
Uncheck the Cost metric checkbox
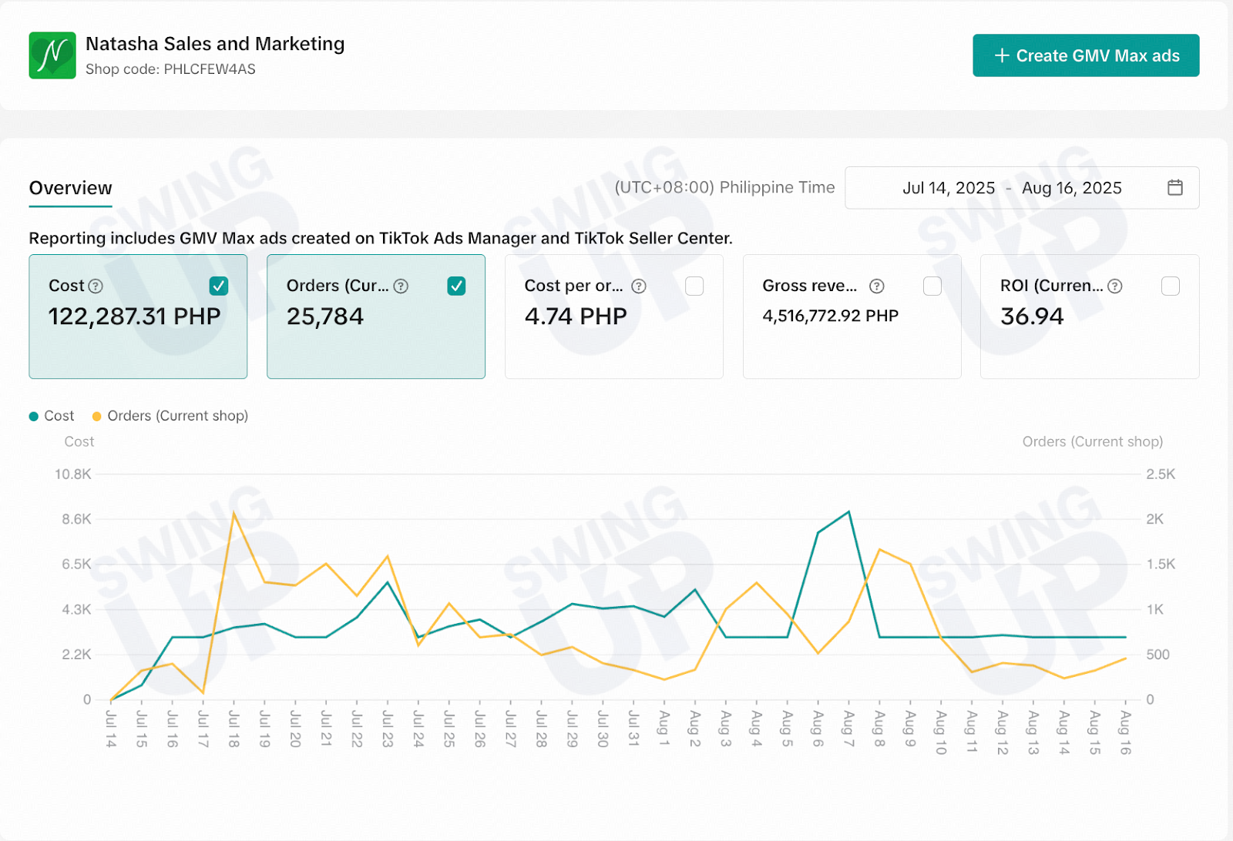tap(219, 286)
